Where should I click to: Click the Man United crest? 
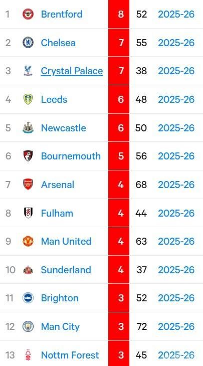(x=28, y=241)
